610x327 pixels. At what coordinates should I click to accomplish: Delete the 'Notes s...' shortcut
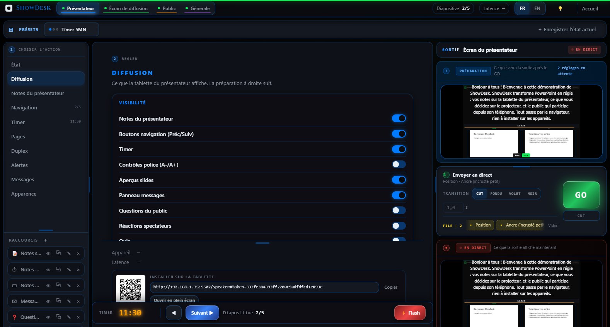coord(78,254)
